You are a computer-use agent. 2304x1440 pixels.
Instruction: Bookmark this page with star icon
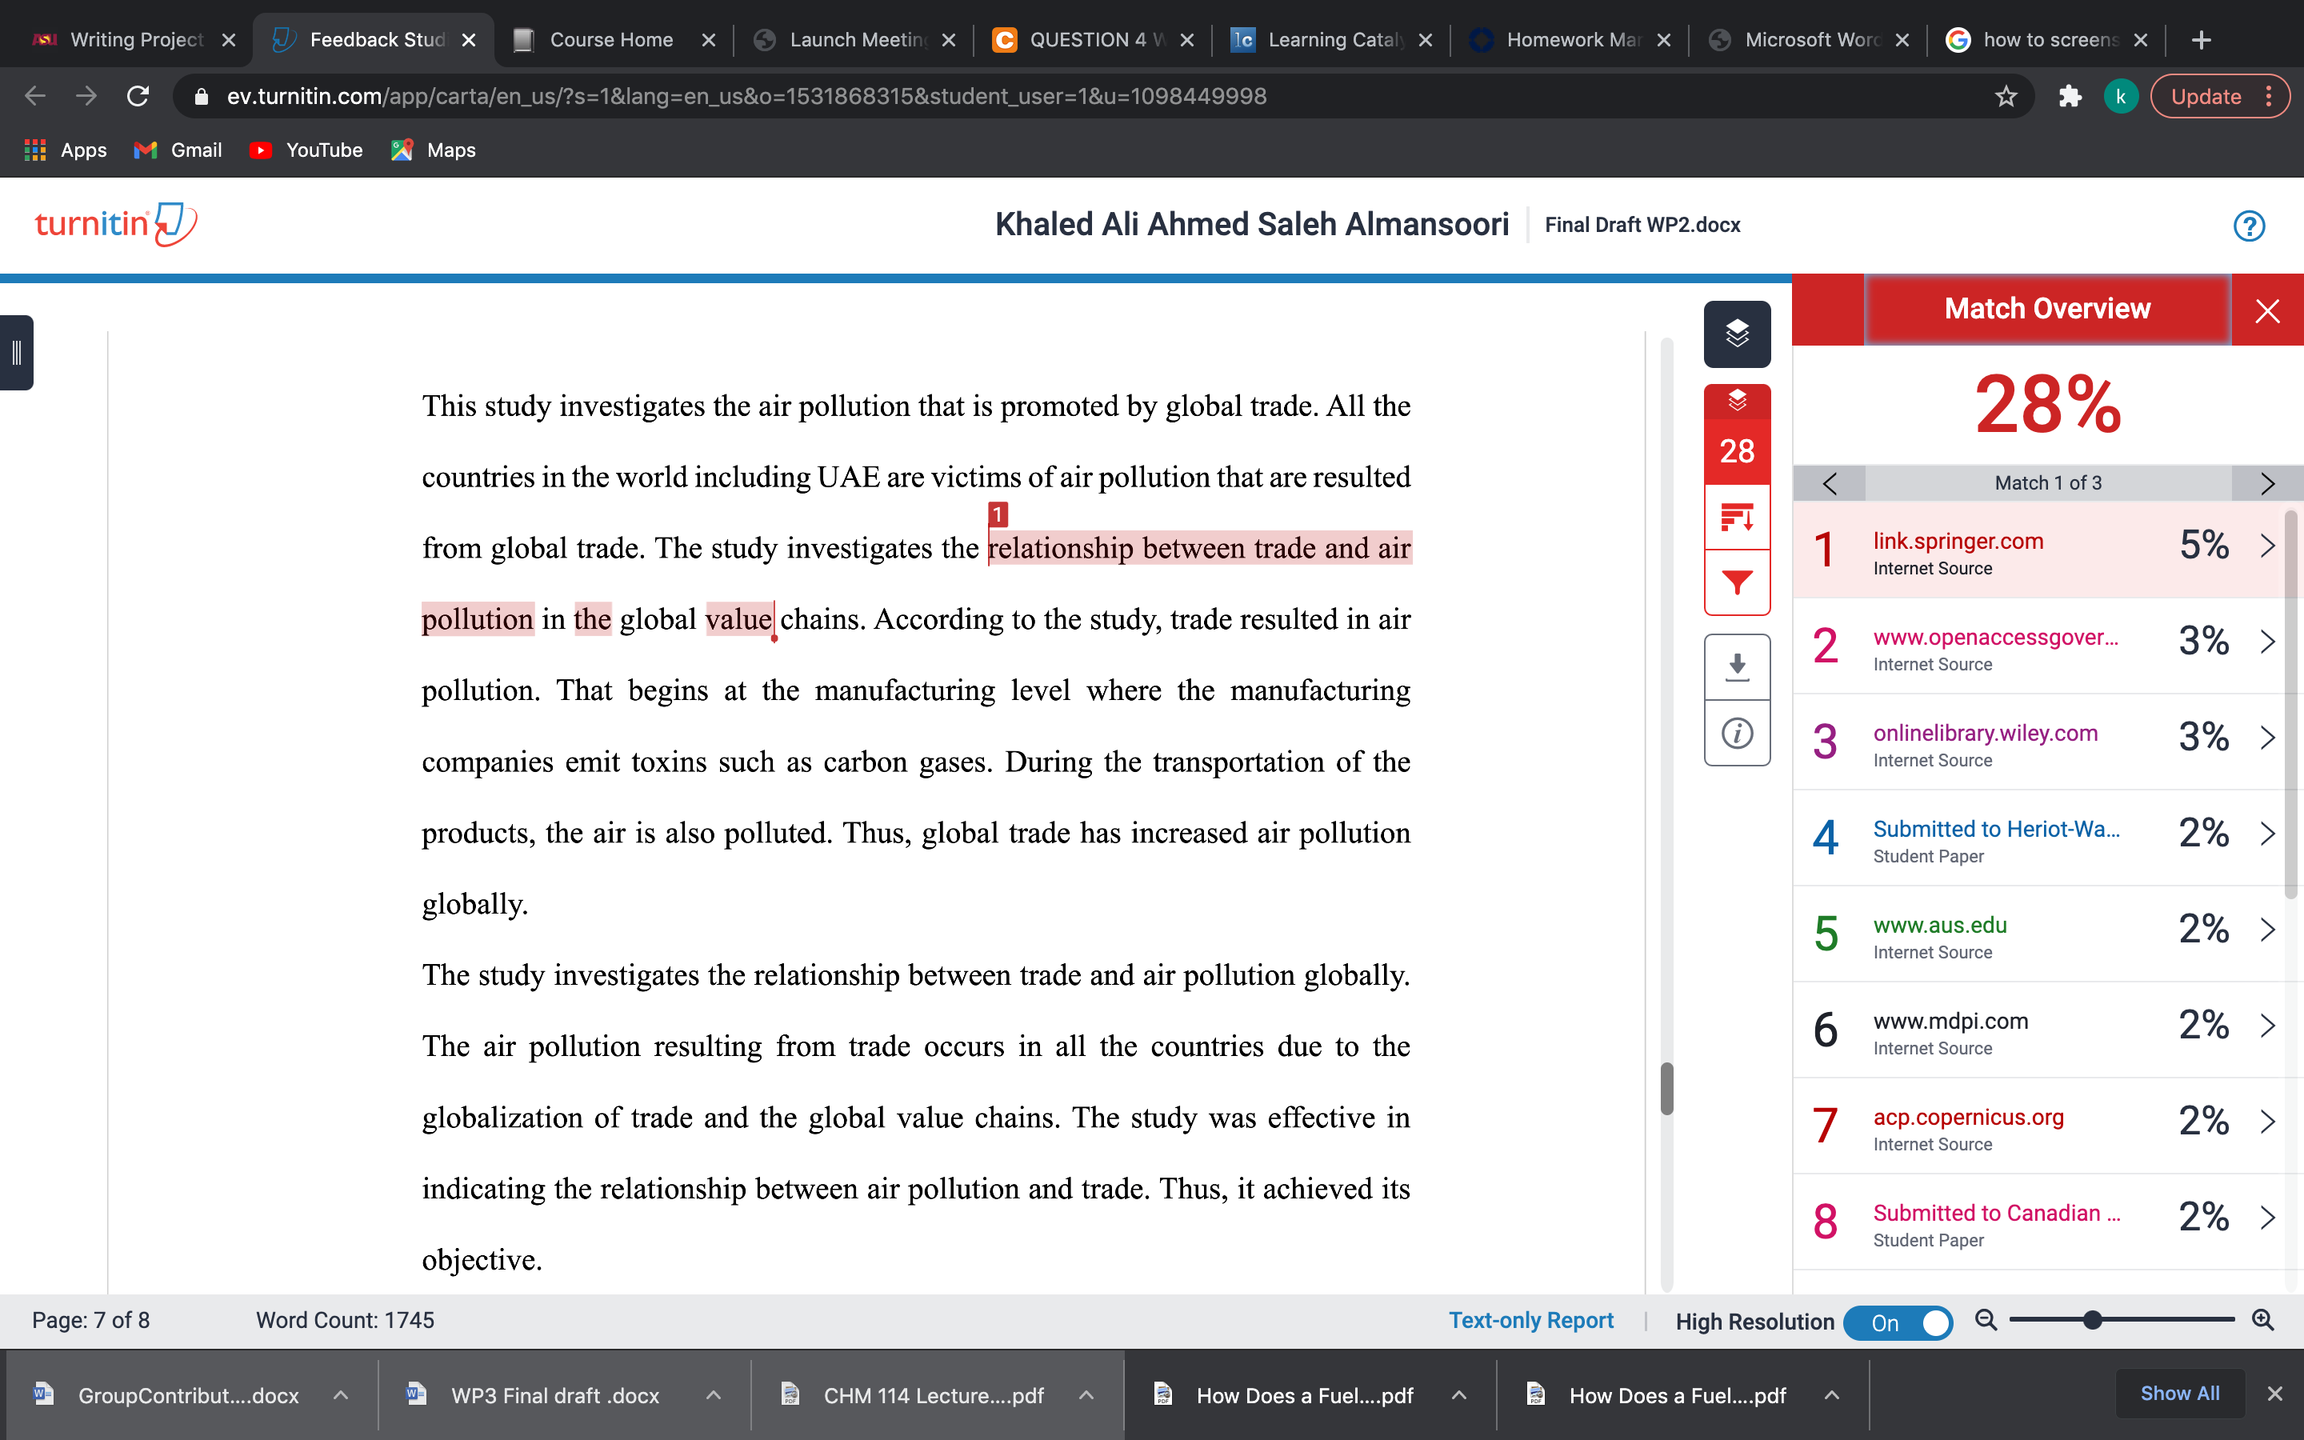point(2006,96)
